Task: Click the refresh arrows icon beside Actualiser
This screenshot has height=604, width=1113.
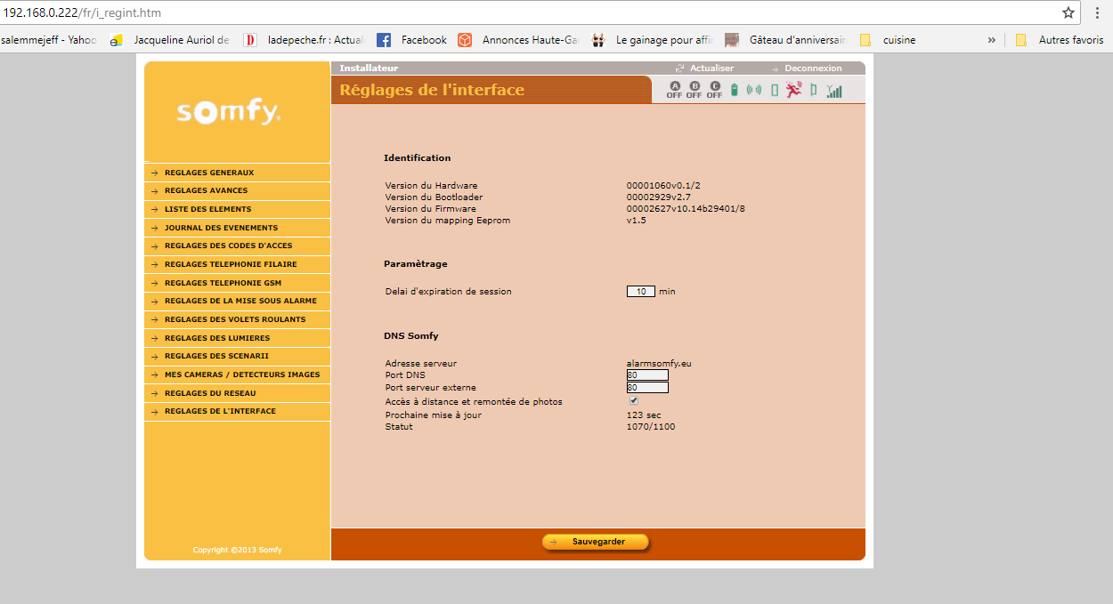Action: pyautogui.click(x=680, y=68)
